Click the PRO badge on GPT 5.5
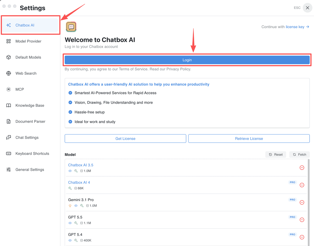 coord(293,217)
